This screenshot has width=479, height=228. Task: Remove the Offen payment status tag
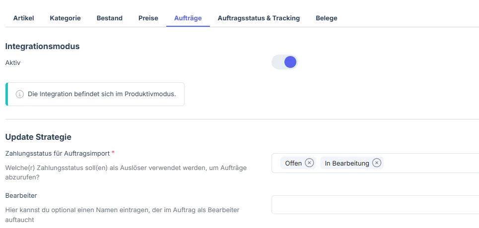[309, 163]
